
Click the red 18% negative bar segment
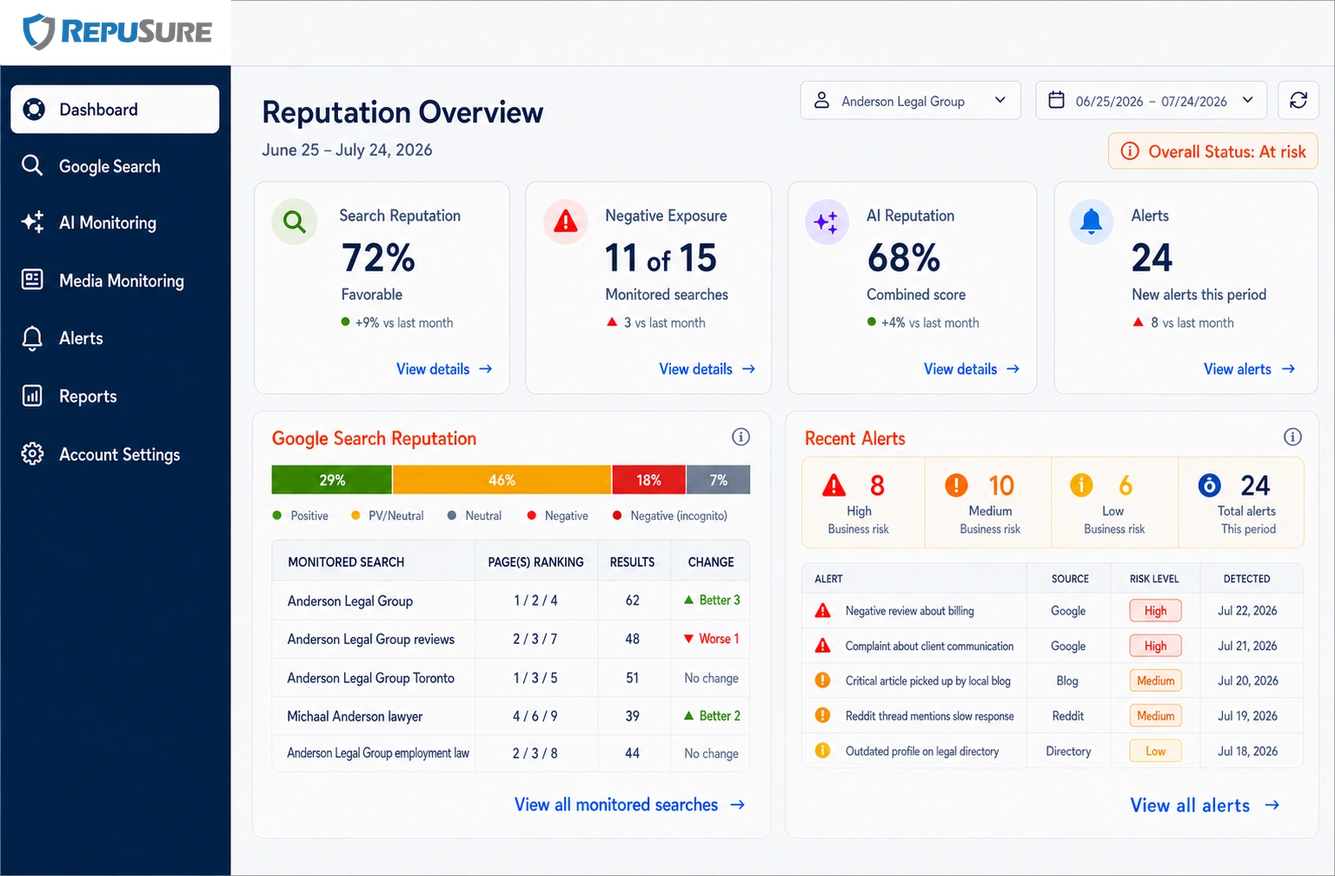[649, 480]
